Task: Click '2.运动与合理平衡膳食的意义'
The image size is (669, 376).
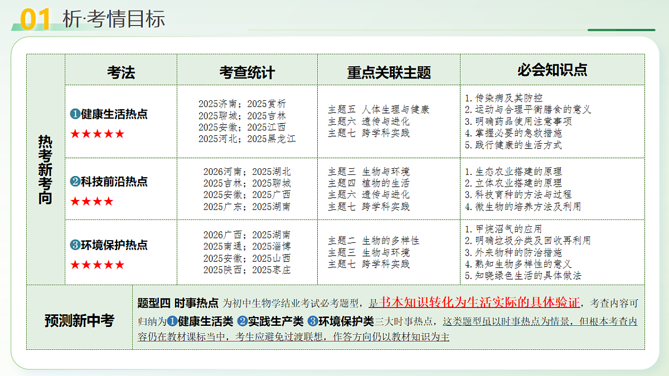Action: (x=528, y=110)
